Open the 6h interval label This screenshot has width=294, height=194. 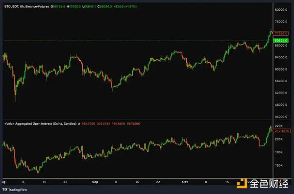point(22,6)
